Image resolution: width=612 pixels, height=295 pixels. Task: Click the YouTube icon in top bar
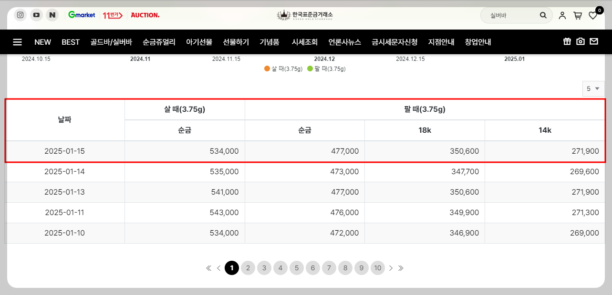[36, 15]
